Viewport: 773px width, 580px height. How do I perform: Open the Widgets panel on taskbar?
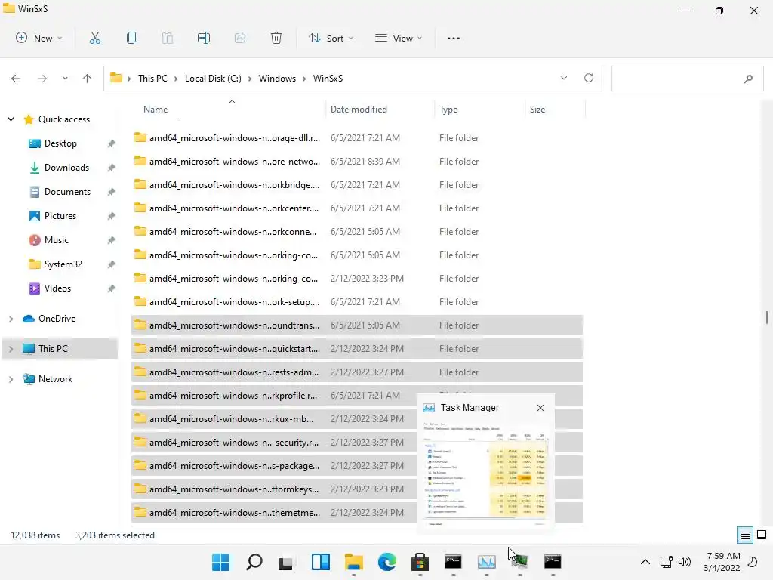320,562
